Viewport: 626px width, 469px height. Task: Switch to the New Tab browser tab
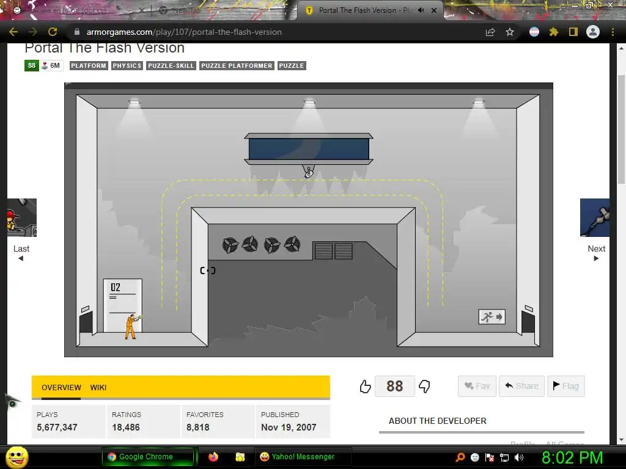point(186,10)
